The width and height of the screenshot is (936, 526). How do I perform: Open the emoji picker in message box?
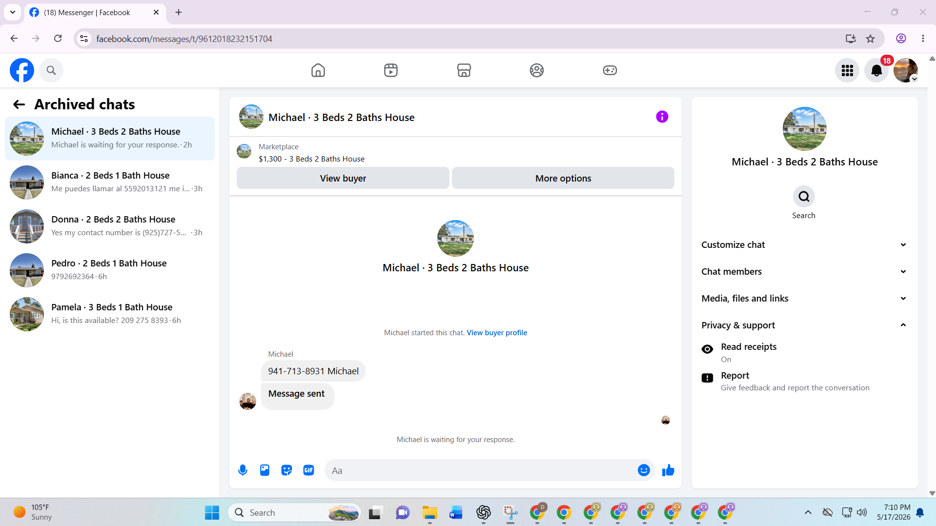[x=644, y=470]
